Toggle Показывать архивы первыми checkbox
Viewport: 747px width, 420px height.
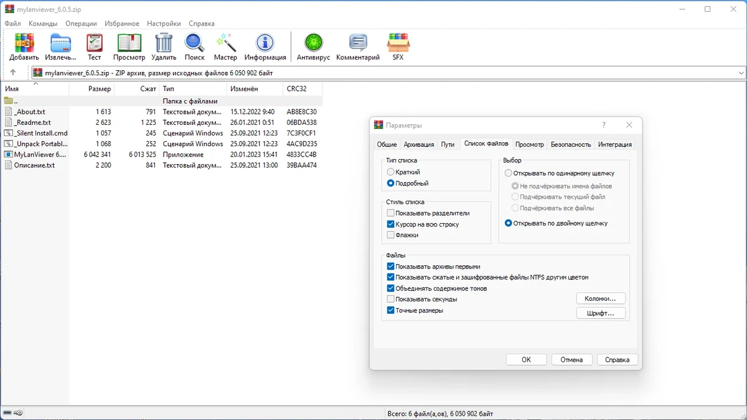[x=391, y=267]
